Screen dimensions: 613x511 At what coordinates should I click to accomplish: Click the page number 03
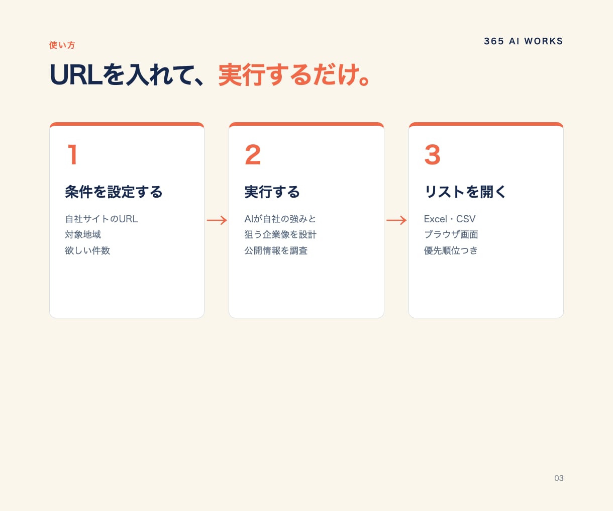pos(559,478)
